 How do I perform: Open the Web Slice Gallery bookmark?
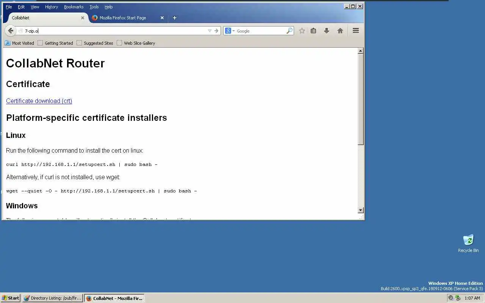point(136,43)
